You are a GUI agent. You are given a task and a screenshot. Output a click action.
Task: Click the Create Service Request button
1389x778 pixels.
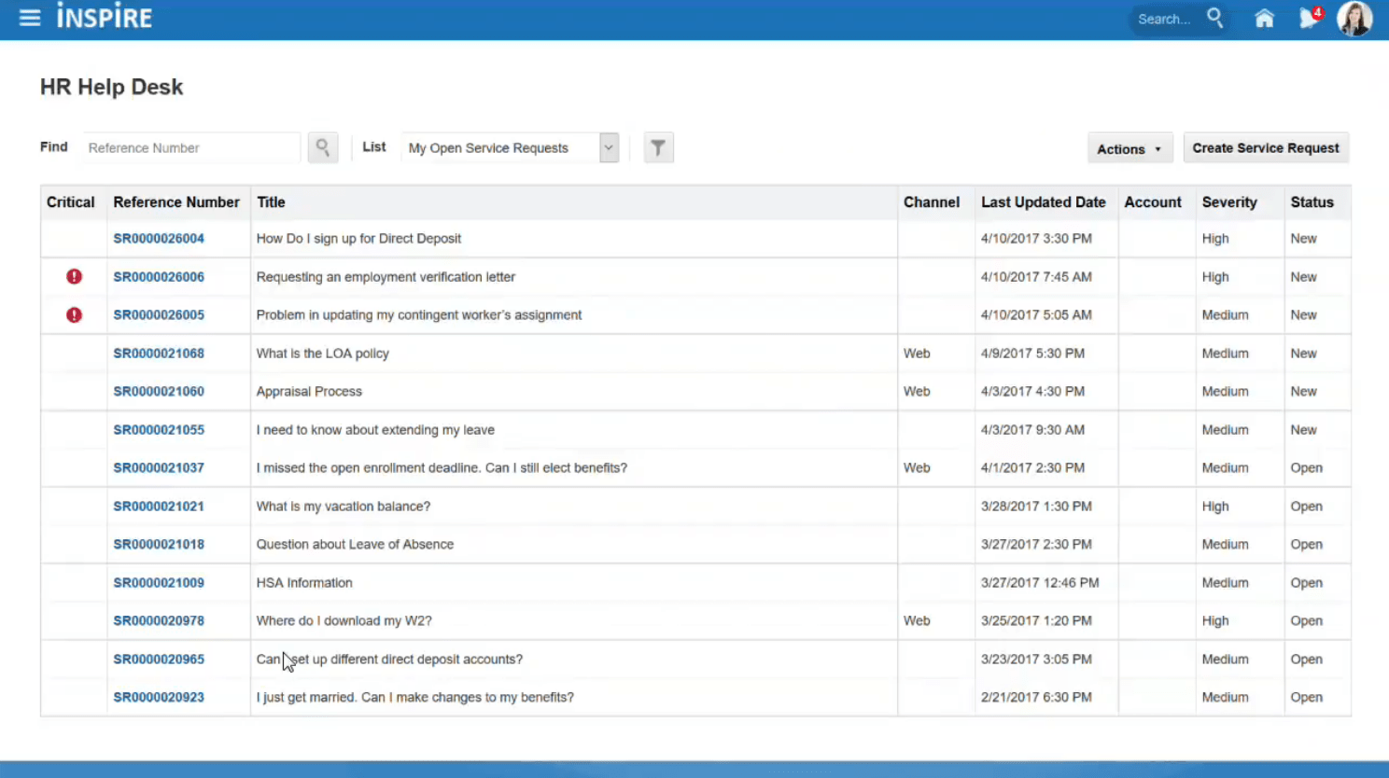[x=1266, y=146]
